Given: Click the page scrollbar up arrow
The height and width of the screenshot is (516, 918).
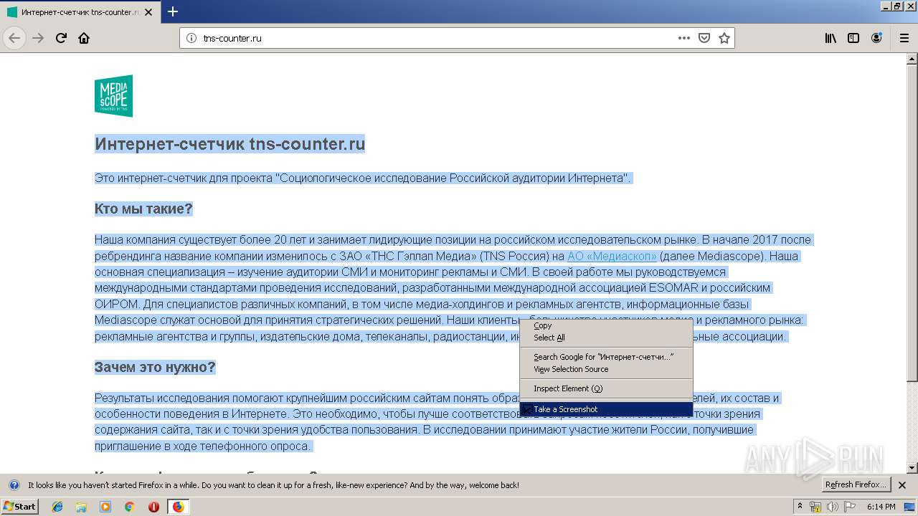Looking at the screenshot, I should [912, 58].
